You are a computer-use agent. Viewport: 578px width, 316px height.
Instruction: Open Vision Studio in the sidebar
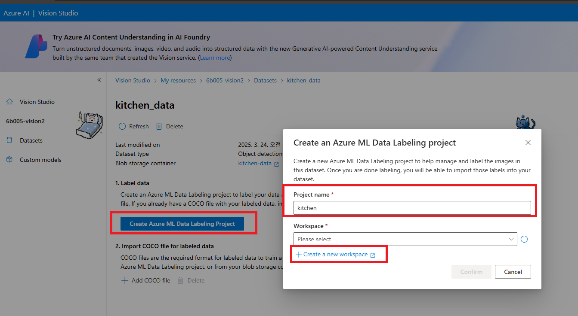click(x=37, y=102)
